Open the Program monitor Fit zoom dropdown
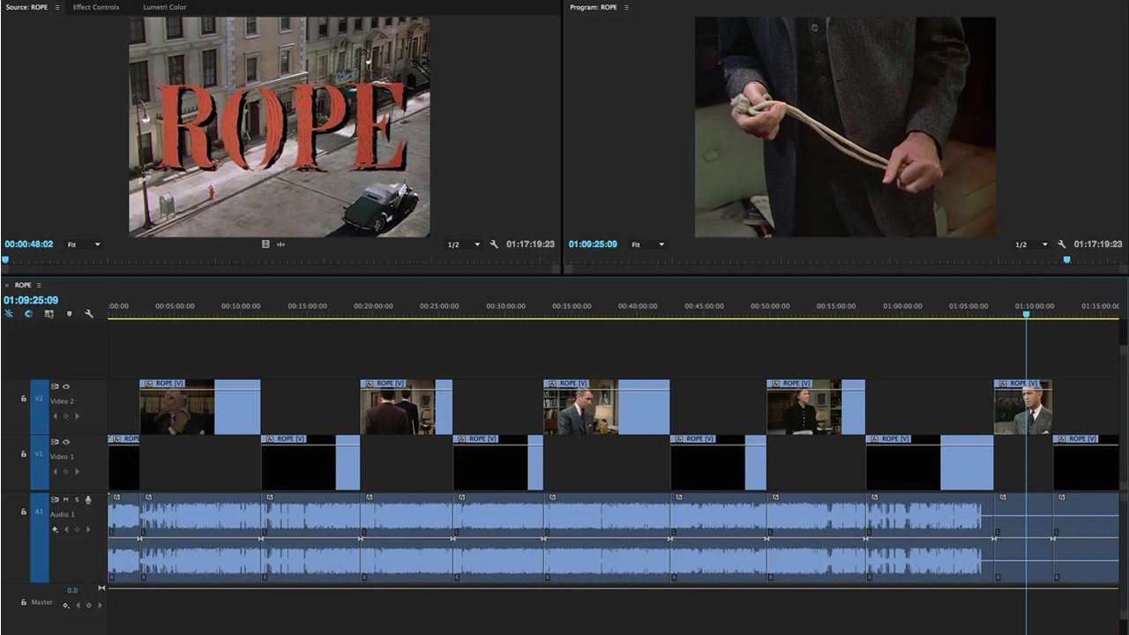This screenshot has height=635, width=1129. [x=647, y=244]
